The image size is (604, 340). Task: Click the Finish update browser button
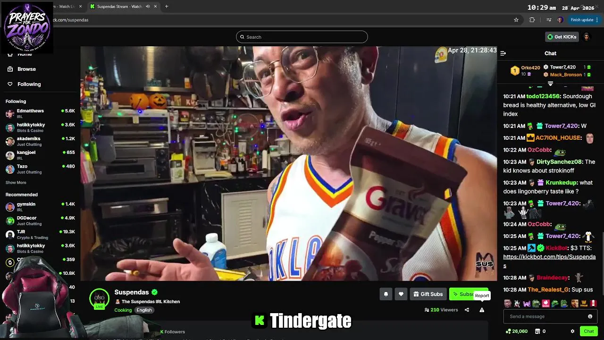[584, 20]
